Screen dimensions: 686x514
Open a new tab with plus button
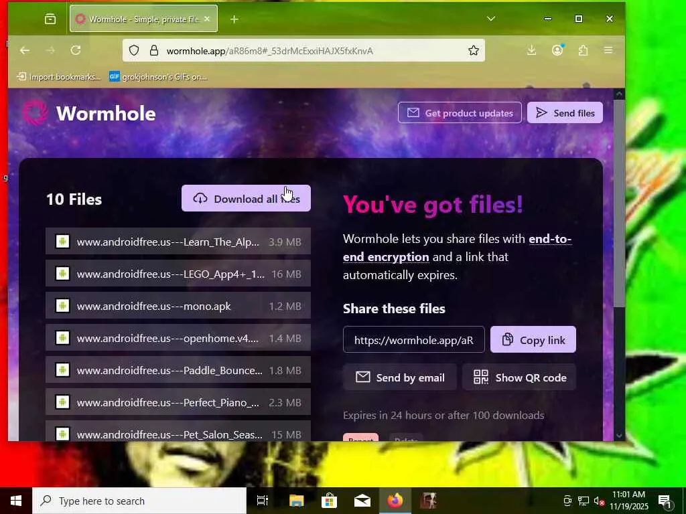tap(234, 19)
